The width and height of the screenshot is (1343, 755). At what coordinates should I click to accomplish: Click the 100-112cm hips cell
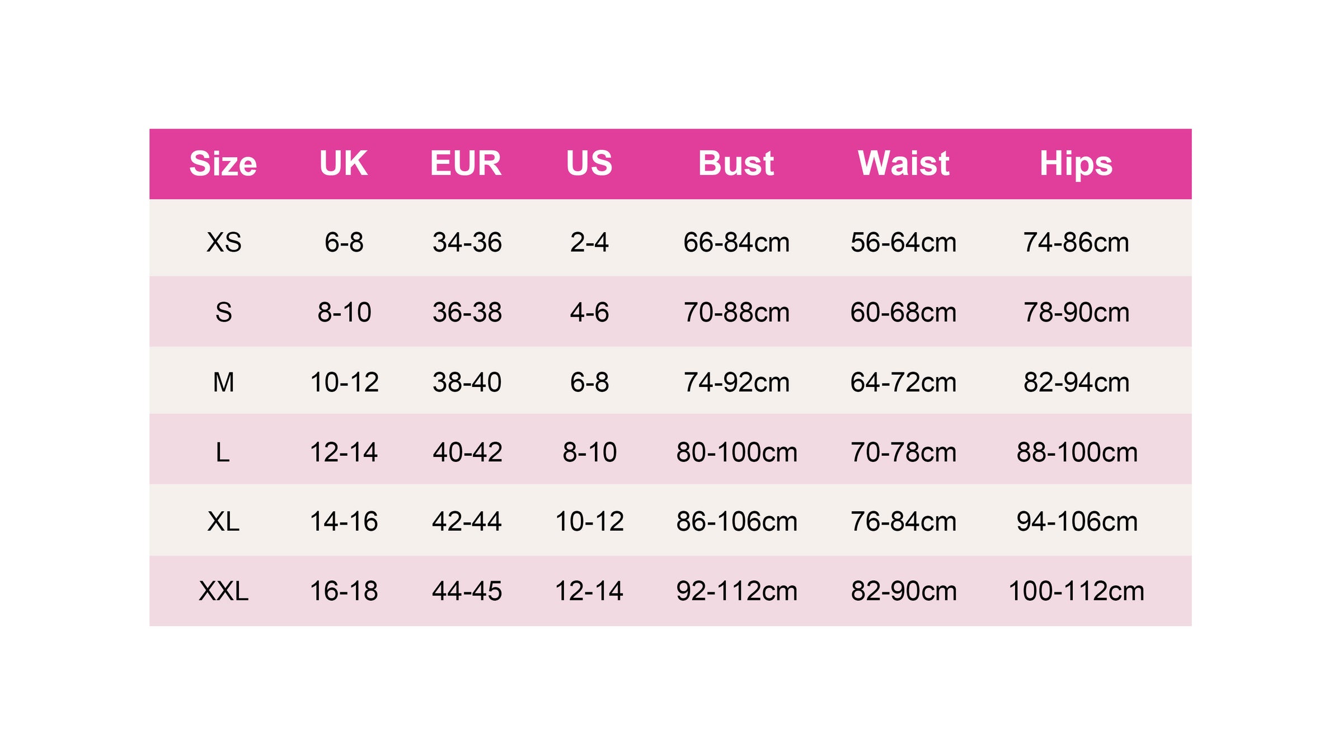[1076, 591]
